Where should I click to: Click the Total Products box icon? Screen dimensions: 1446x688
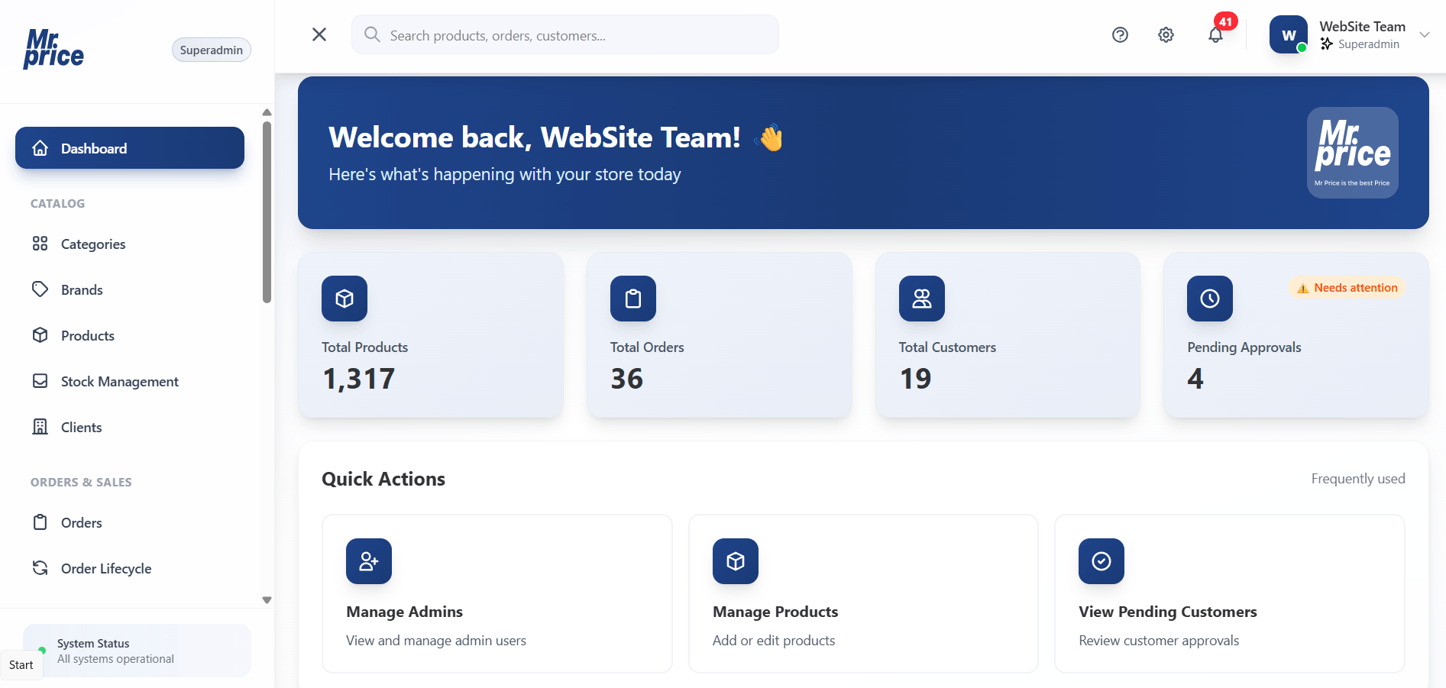click(x=345, y=299)
